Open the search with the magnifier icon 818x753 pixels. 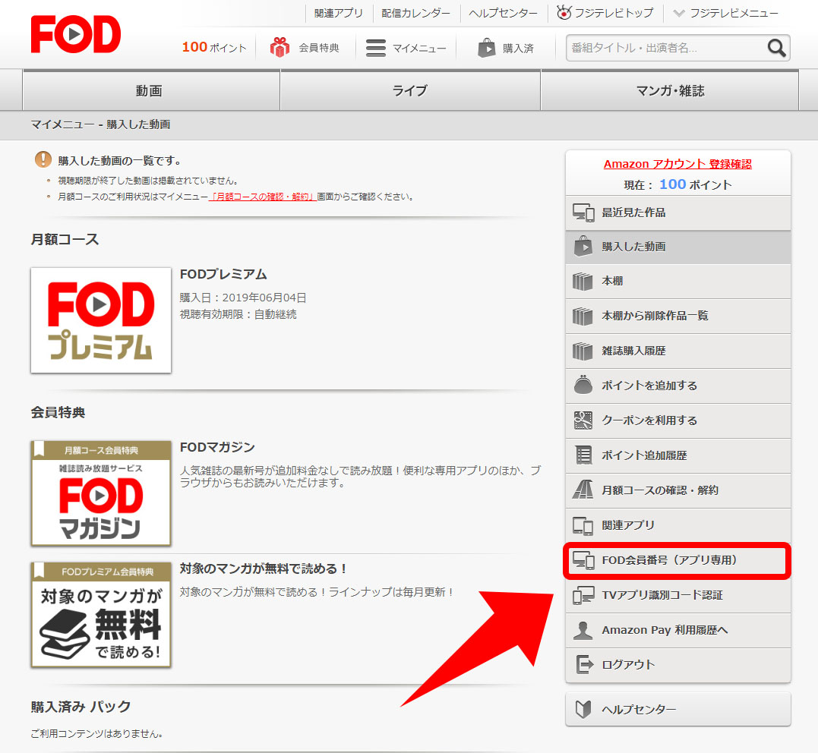coord(776,47)
